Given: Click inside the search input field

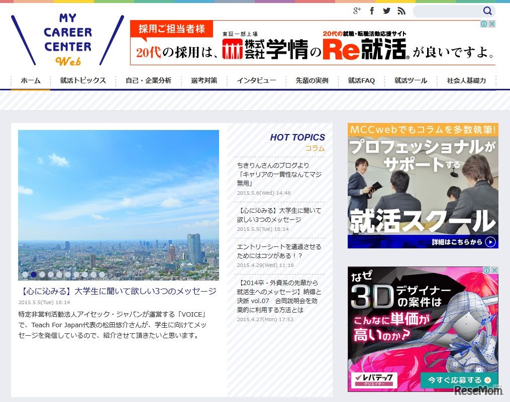Looking at the screenshot, I should [x=450, y=11].
